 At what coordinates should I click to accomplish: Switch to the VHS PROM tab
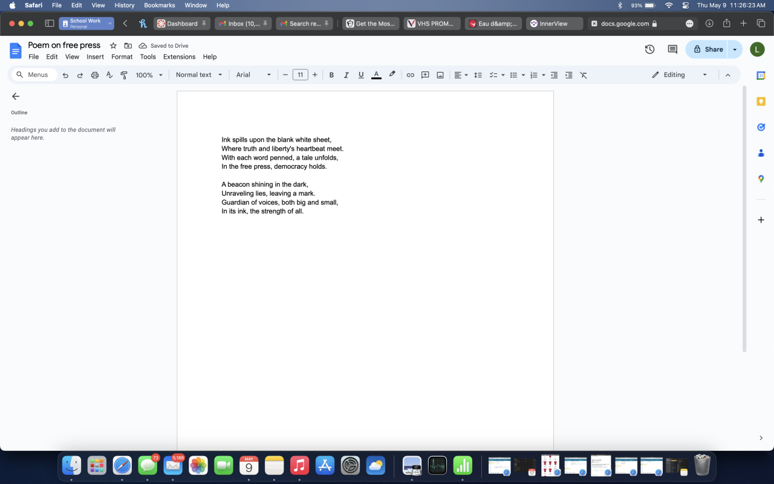pos(432,24)
